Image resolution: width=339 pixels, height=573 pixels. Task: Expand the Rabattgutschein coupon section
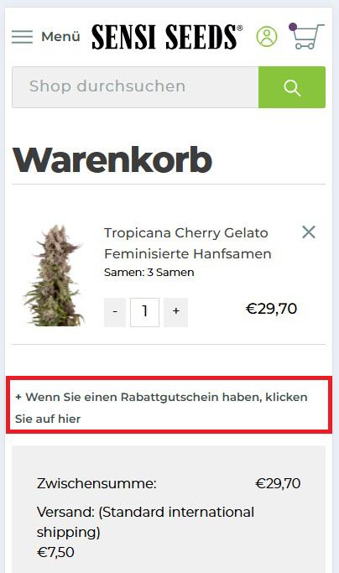click(161, 408)
